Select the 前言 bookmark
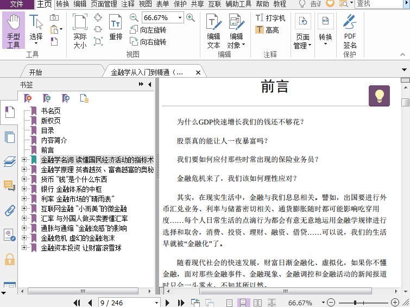The height and width of the screenshot is (307, 410). click(48, 150)
